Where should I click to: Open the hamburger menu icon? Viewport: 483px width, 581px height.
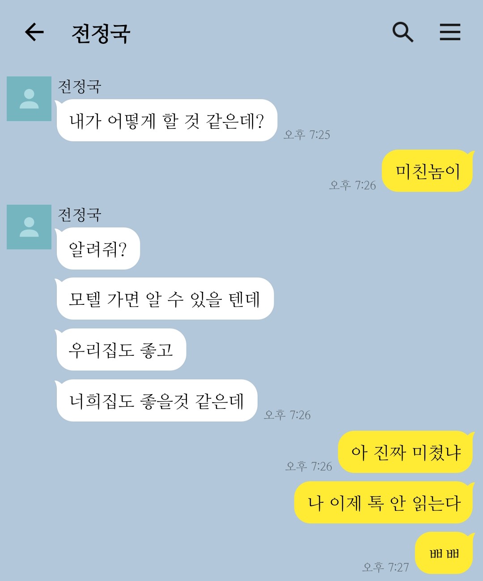point(450,32)
